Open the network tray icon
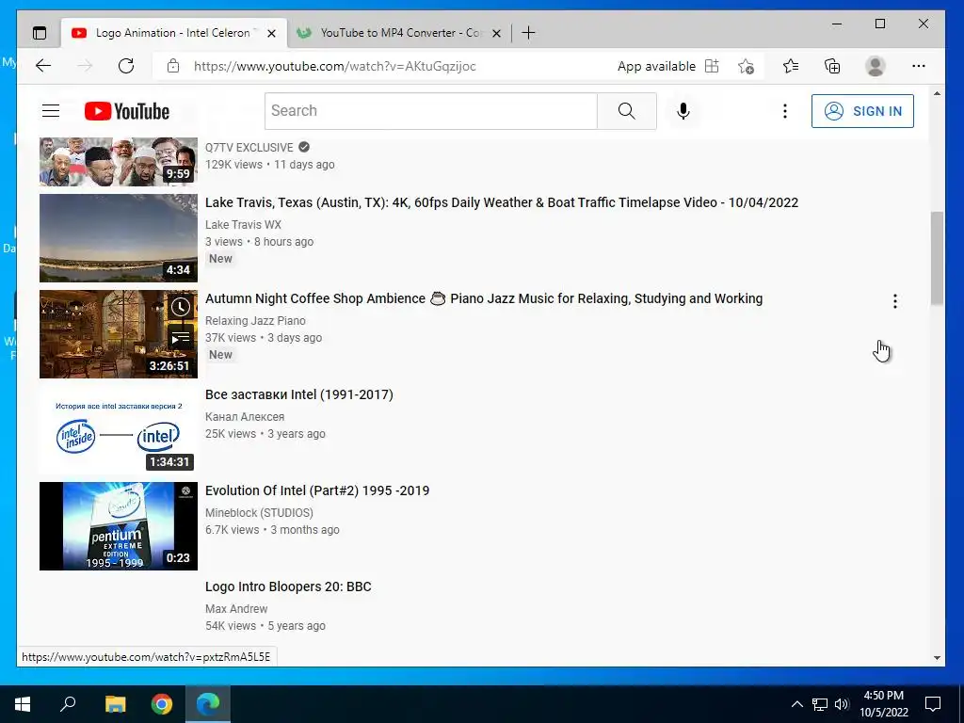The image size is (964, 723). [820, 704]
